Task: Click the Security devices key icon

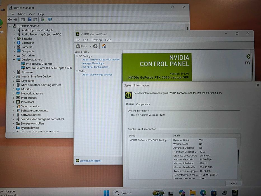Action: [x=18, y=106]
